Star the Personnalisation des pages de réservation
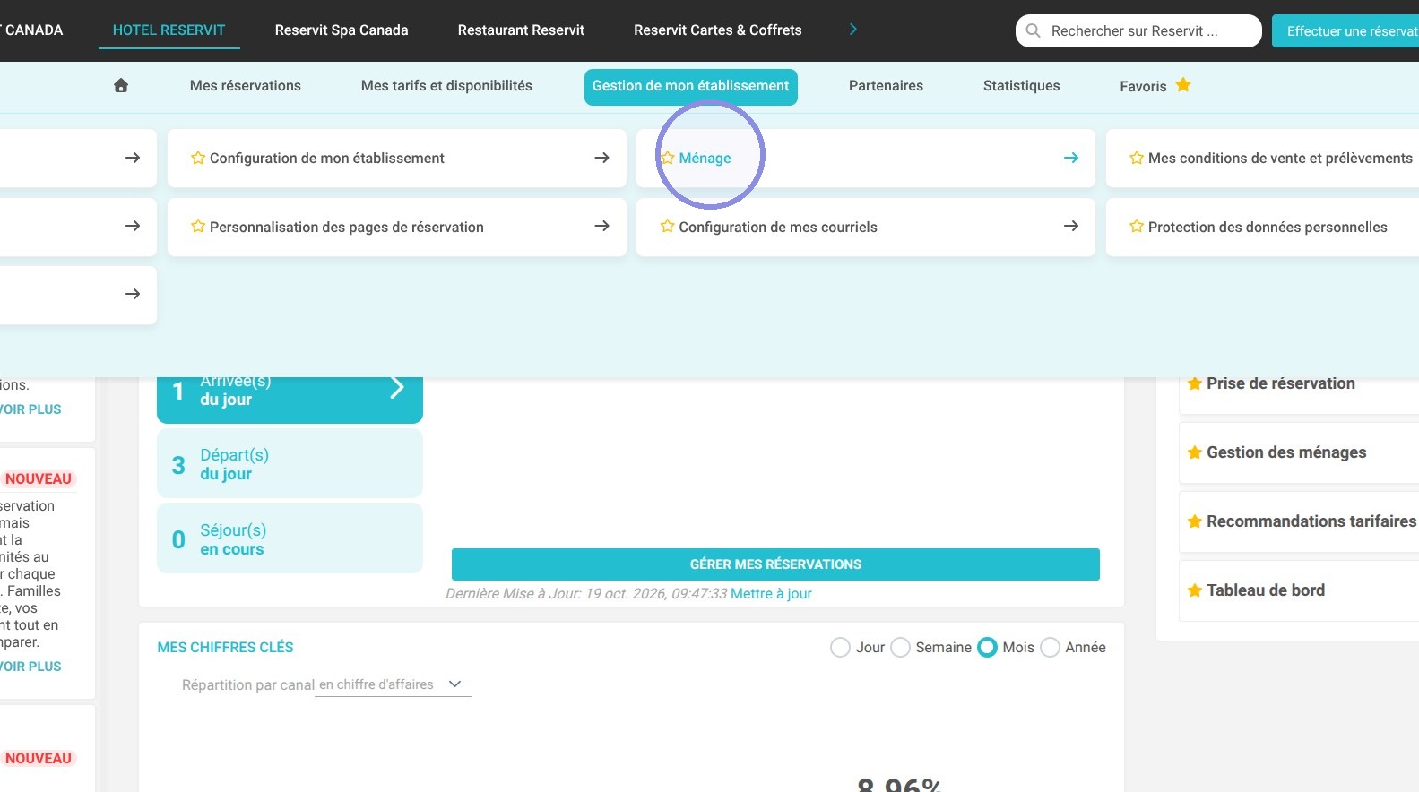Screen dimensions: 1419x792 point(198,227)
